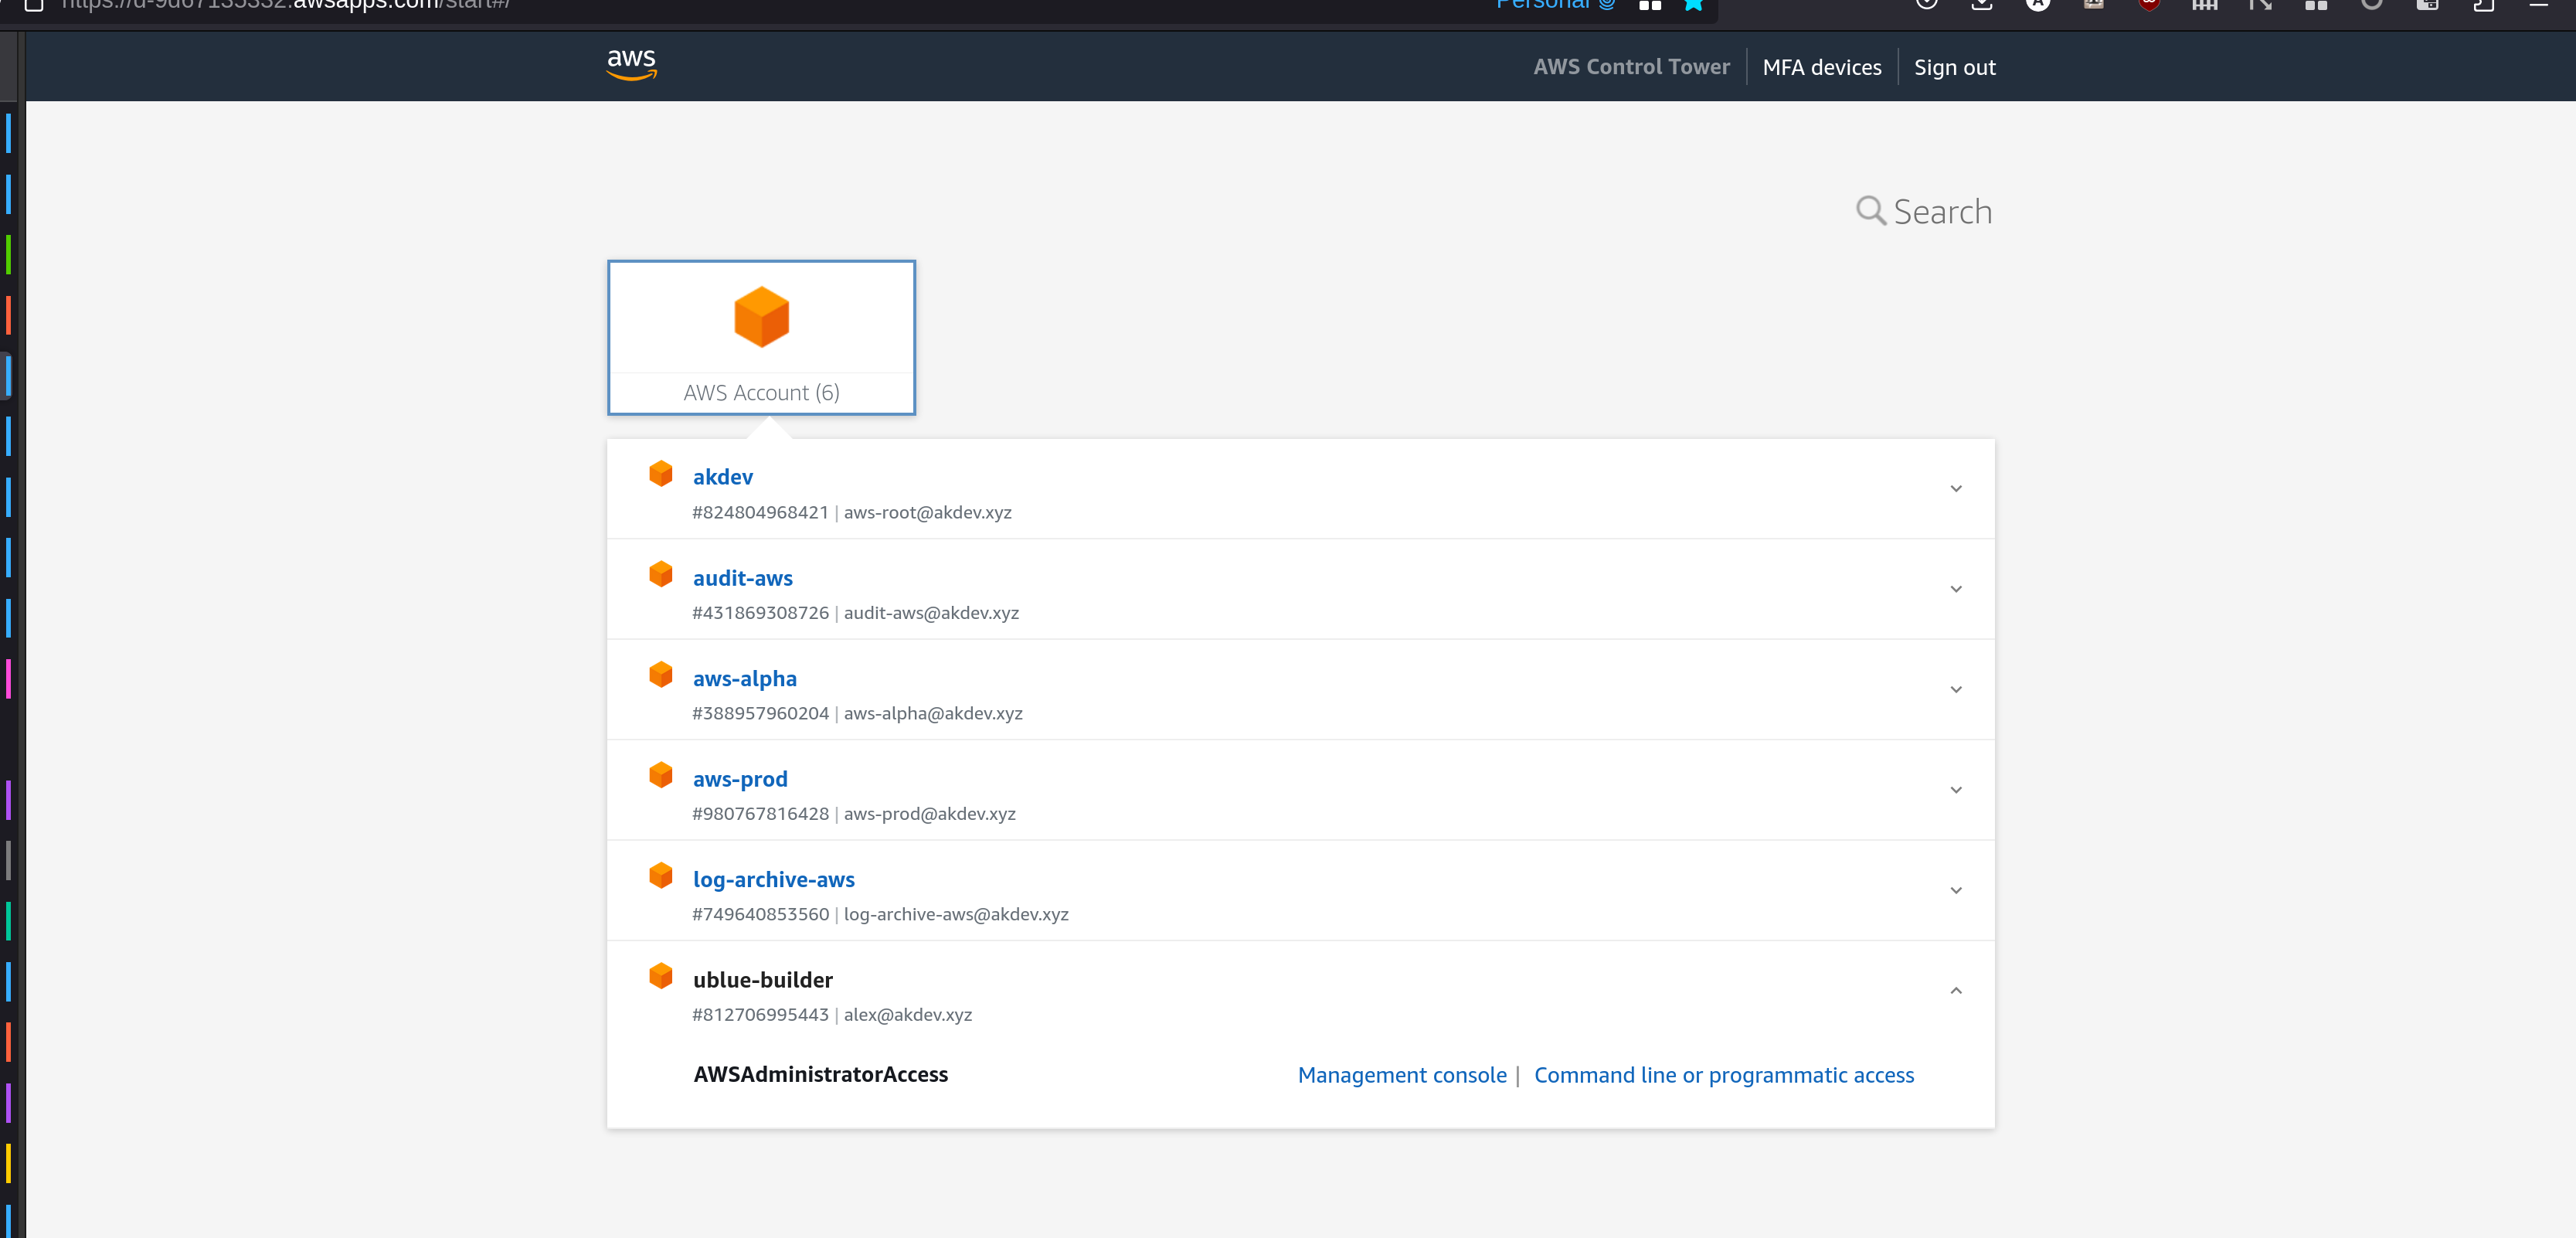Open Command line or programmatic access
The width and height of the screenshot is (2576, 1238).
click(x=1723, y=1075)
